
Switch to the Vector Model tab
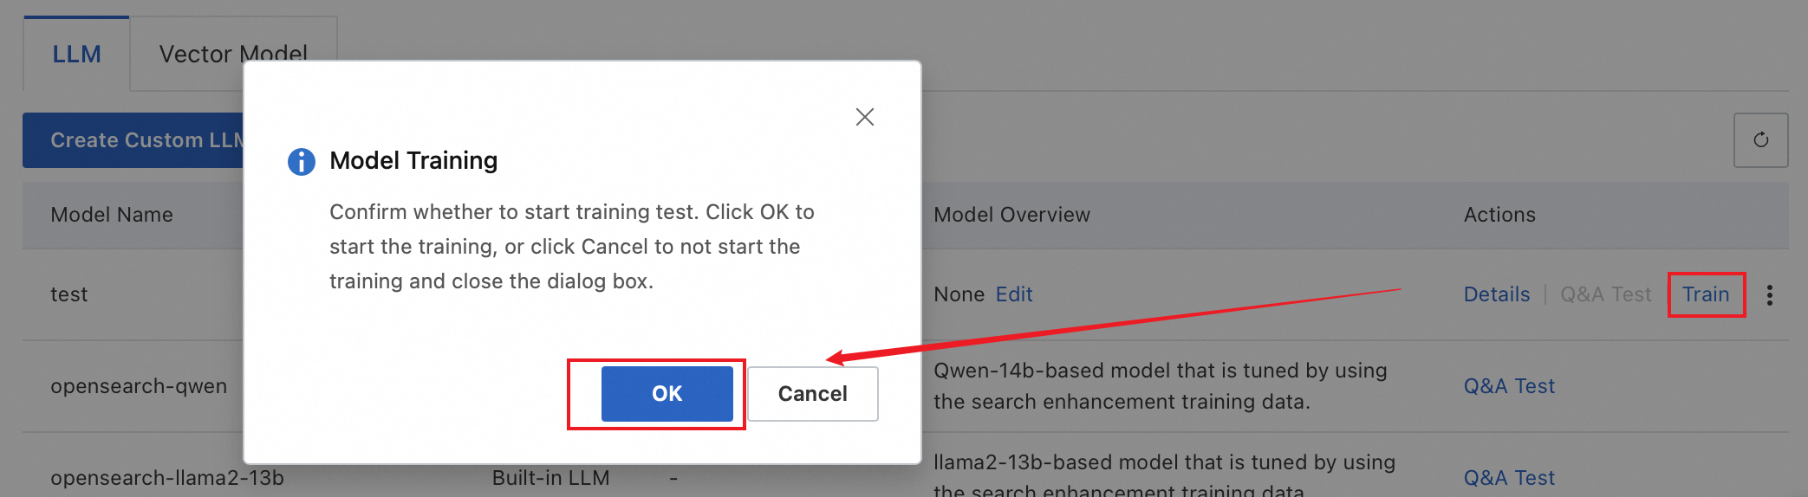pos(233,54)
